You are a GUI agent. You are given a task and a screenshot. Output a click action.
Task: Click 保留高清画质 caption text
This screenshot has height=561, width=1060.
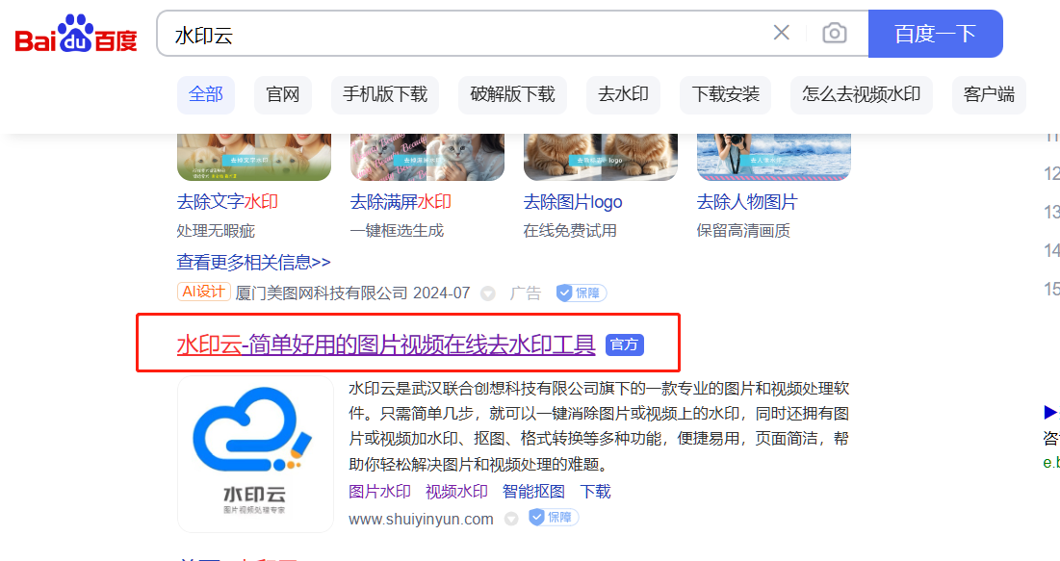pos(743,231)
